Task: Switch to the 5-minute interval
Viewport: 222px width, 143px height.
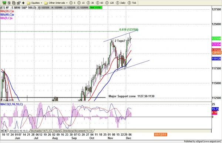Action: coord(73,3)
